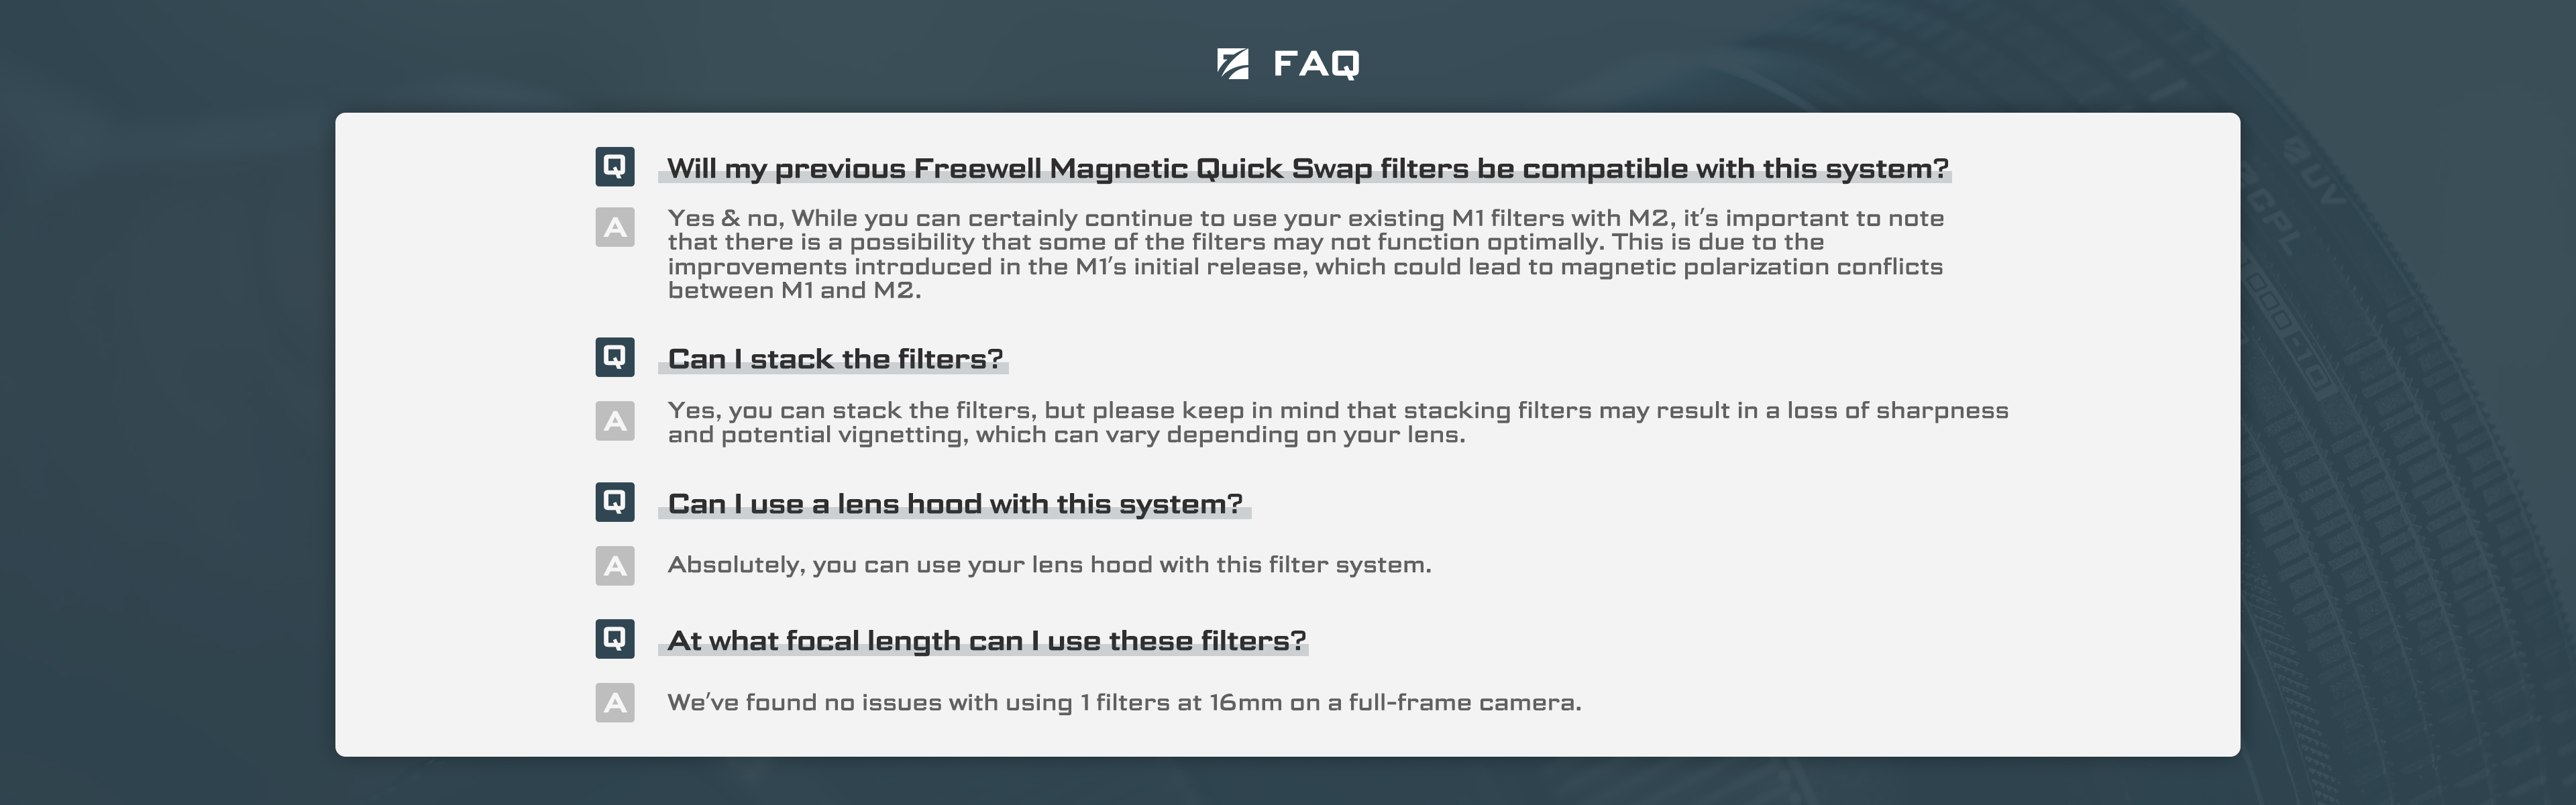Click the line mentioning magnetic polarization conflicts
2576x805 pixels.
pyautogui.click(x=1305, y=267)
